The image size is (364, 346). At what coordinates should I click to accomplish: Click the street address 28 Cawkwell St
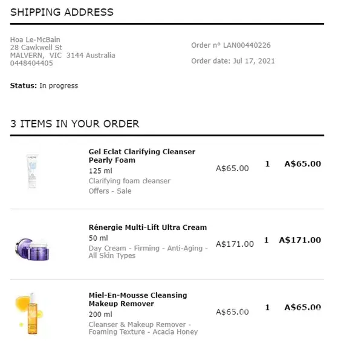pyautogui.click(x=36, y=48)
